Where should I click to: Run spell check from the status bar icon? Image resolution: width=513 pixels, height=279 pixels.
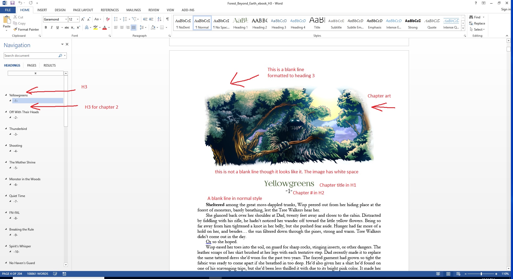(55, 274)
